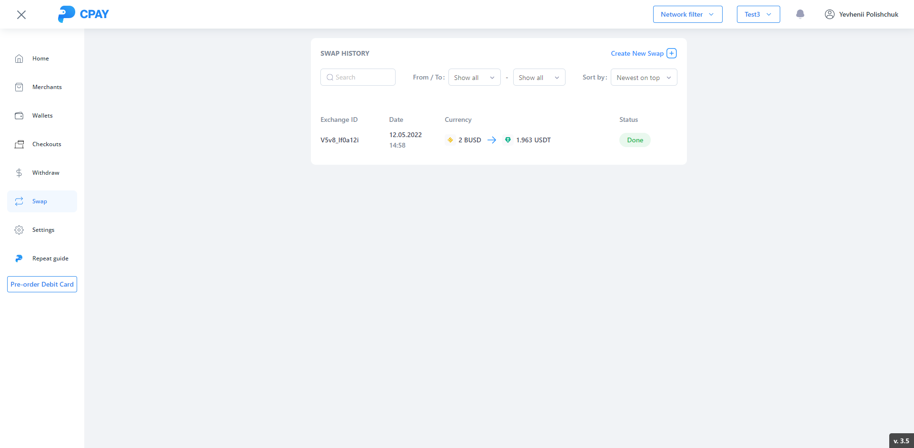
Task: Click the notification bell icon
Action: tap(800, 14)
